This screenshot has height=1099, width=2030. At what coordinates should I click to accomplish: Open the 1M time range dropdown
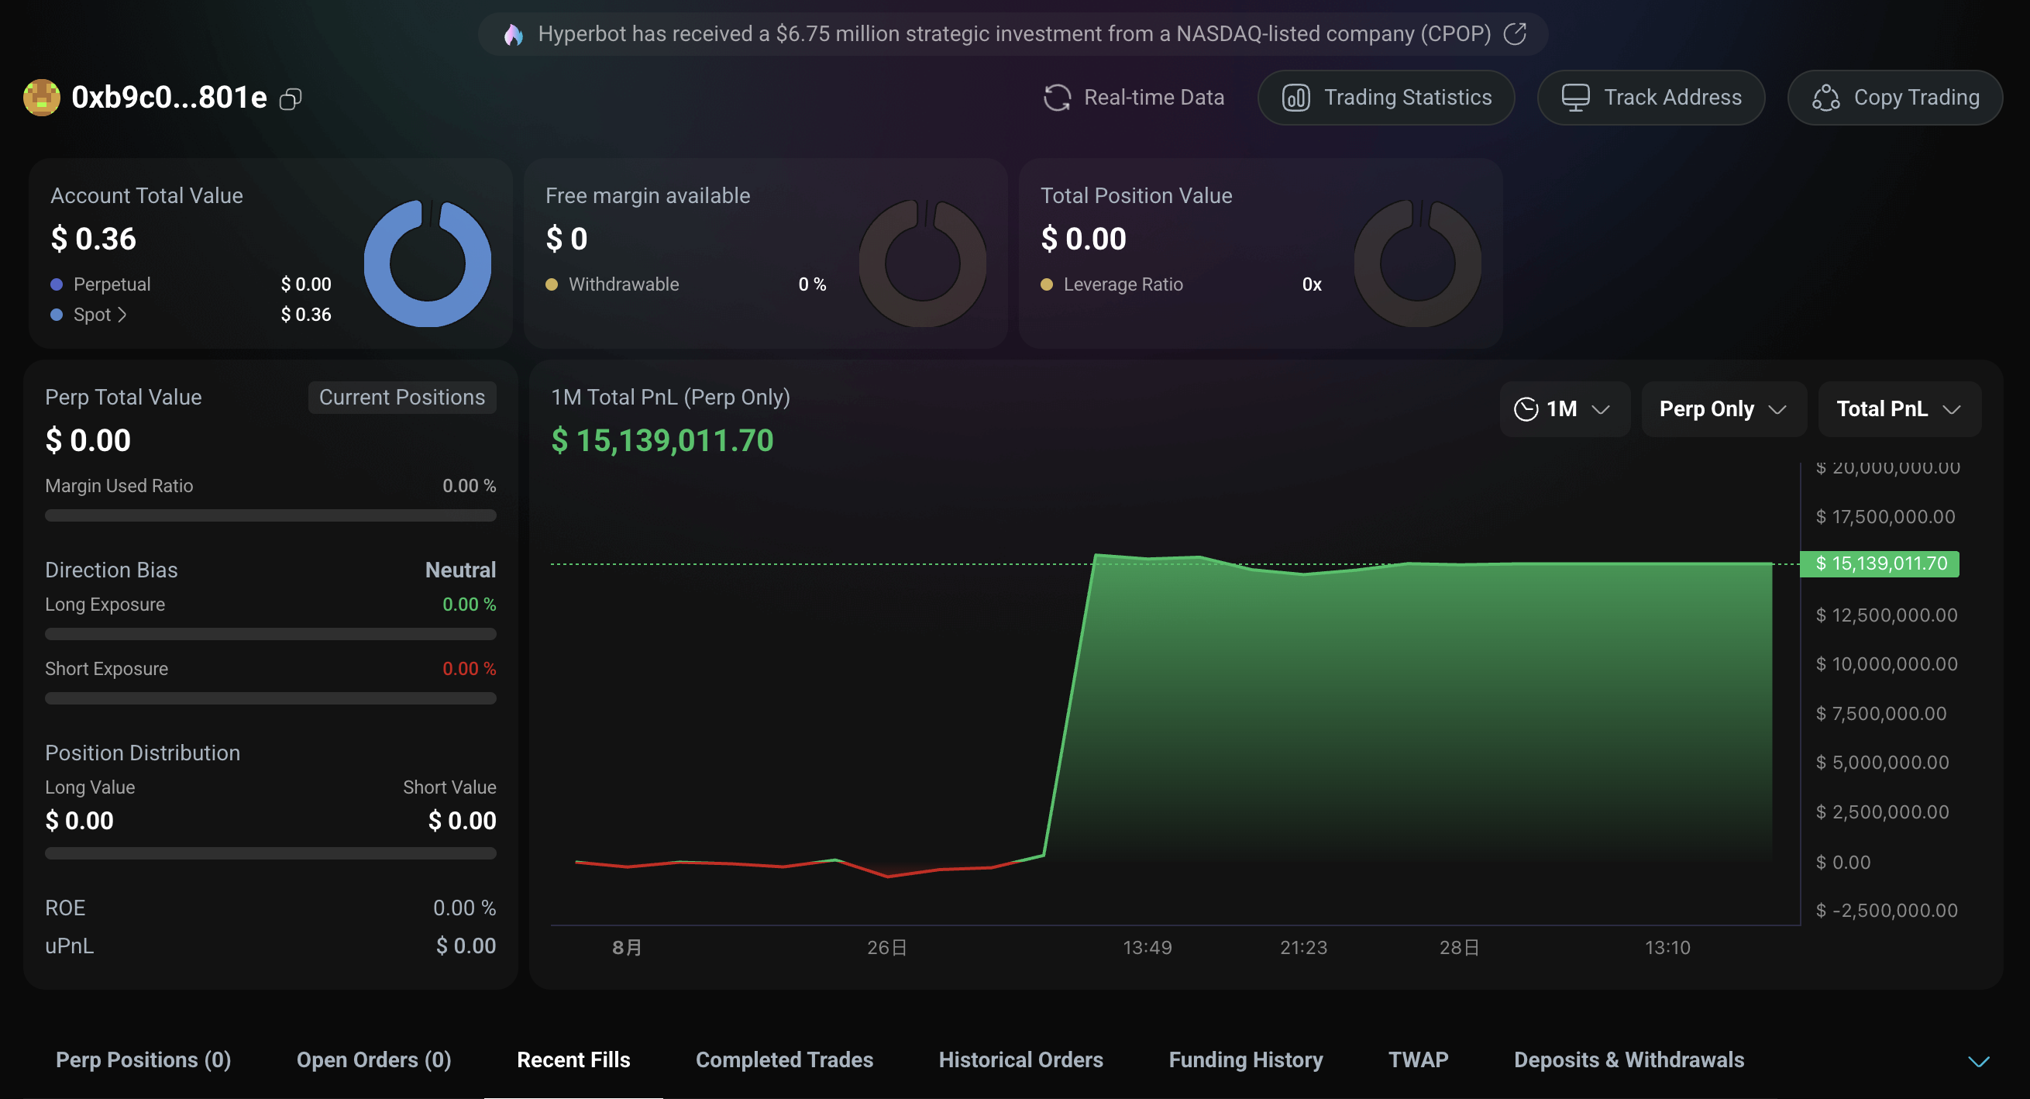coord(1564,409)
